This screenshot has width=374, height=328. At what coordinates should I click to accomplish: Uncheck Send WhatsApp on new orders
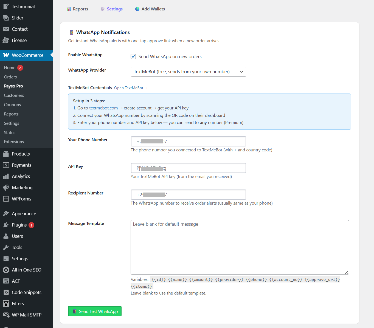[x=133, y=56]
